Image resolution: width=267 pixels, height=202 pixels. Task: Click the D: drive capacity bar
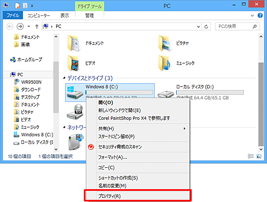click(210, 92)
